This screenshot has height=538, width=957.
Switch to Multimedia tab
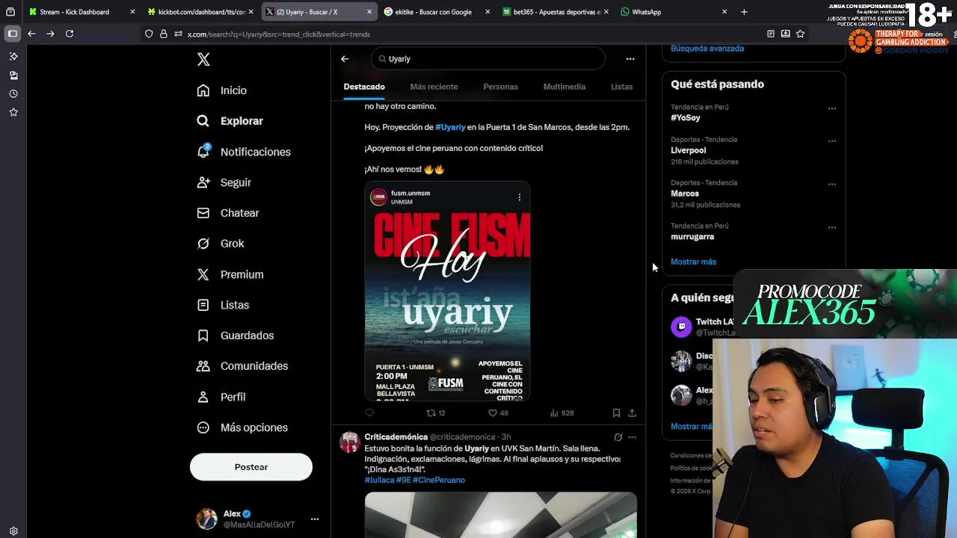pyautogui.click(x=564, y=87)
